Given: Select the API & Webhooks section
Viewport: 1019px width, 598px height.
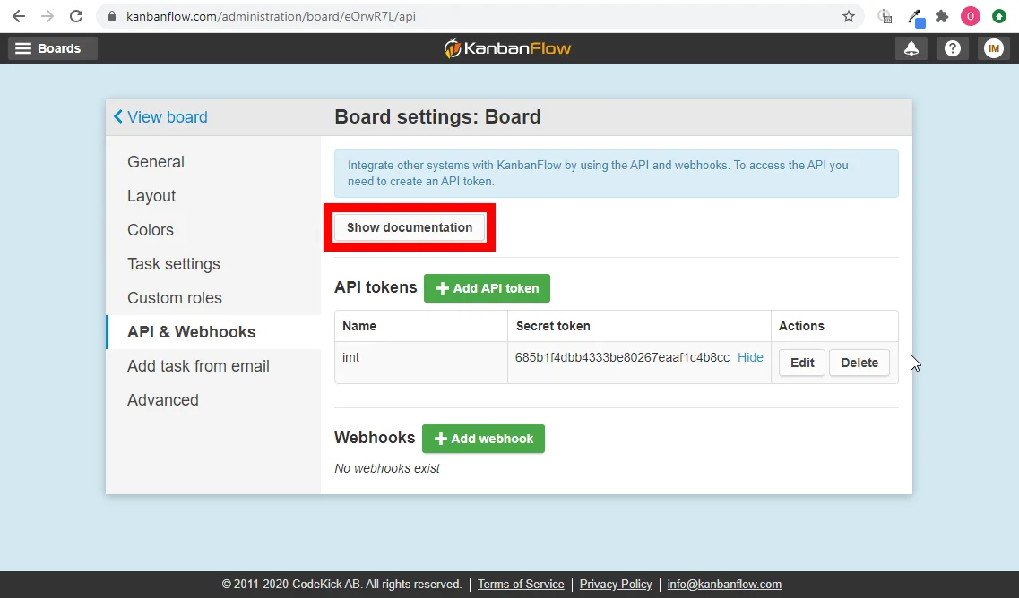Looking at the screenshot, I should (x=214, y=332).
